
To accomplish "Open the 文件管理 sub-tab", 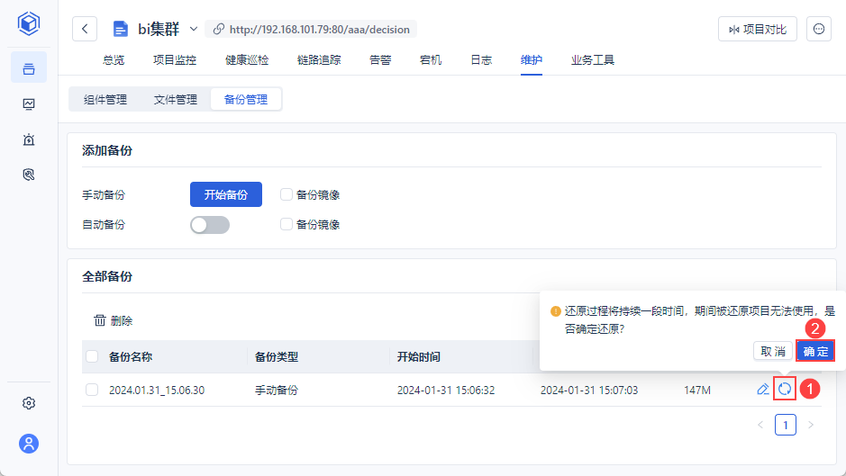I will click(x=176, y=99).
